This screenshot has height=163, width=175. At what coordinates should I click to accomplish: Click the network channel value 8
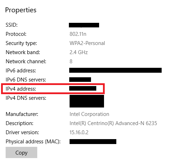coord(71,61)
